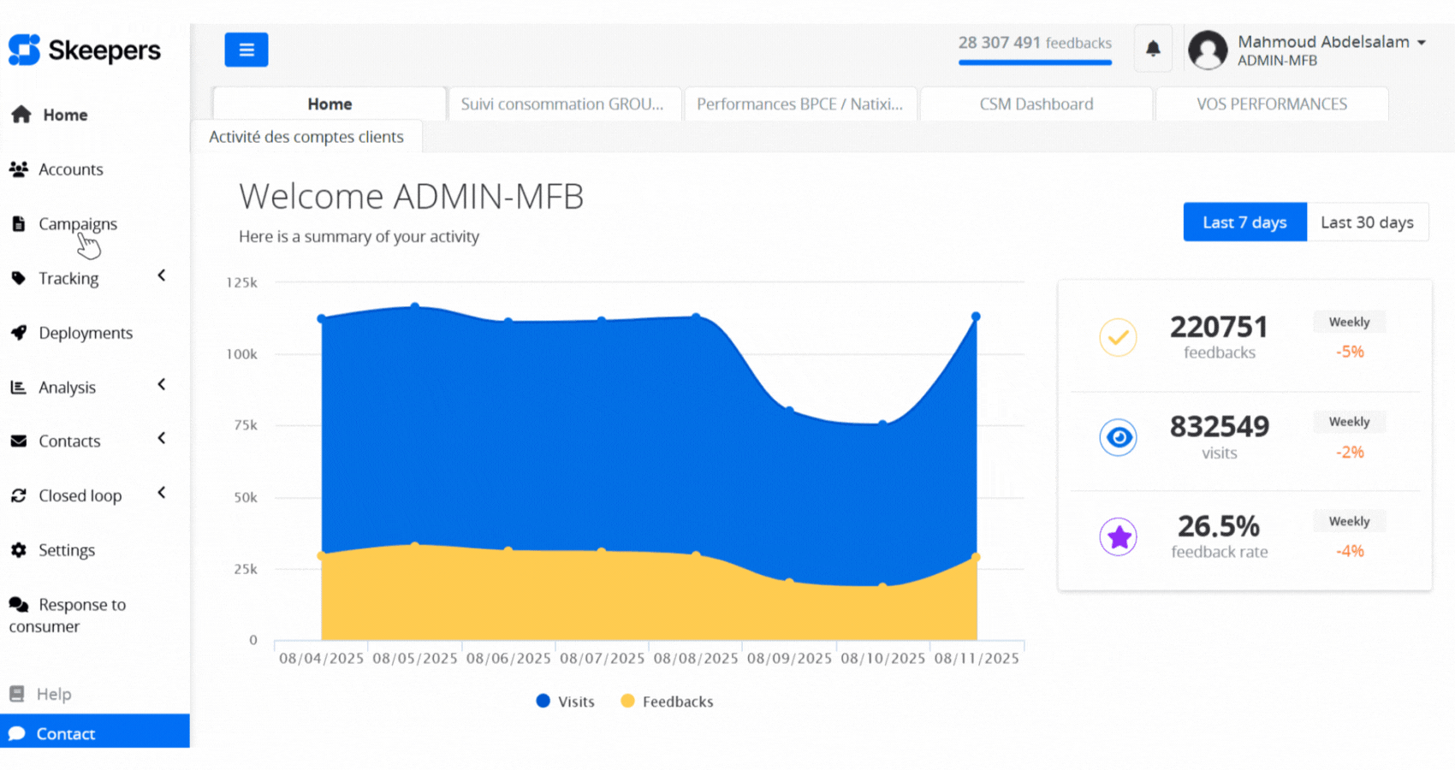Expand the Analysis submenu chevron

point(162,385)
